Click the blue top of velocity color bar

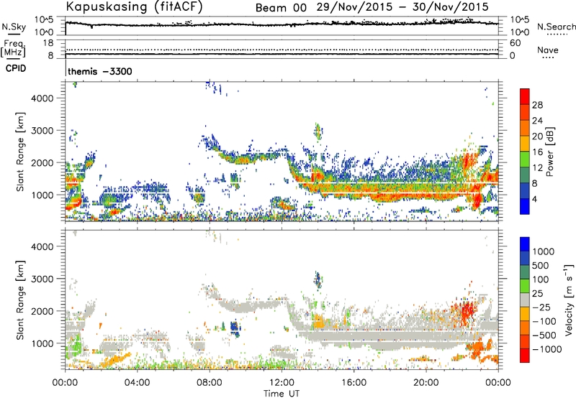click(525, 244)
